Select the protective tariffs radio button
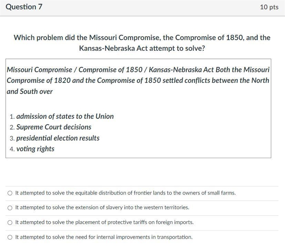 [x=10, y=222]
